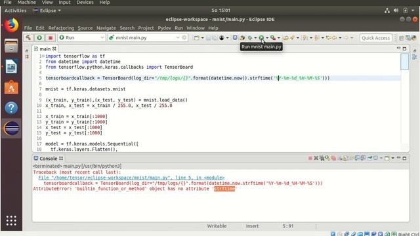Open the main.py line 5 traceback link
This screenshot has height=236, width=420.
point(131,178)
